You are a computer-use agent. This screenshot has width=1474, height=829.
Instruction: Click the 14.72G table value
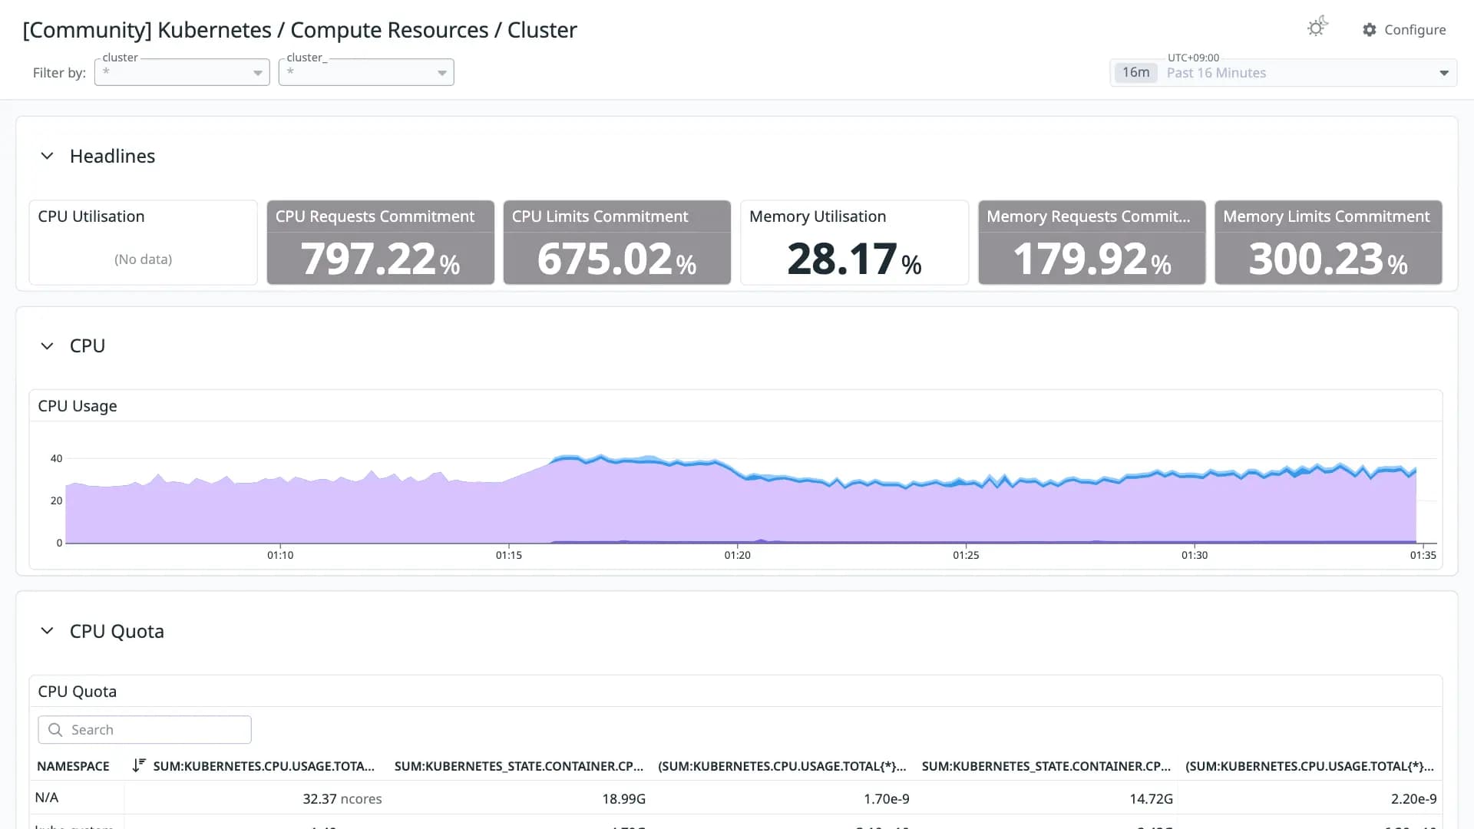1151,799
